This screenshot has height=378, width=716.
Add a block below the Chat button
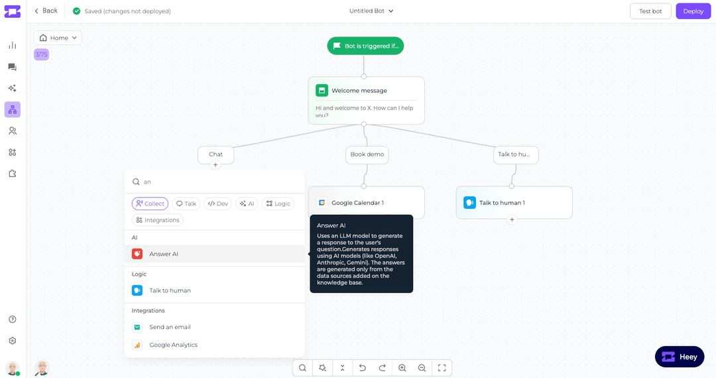pos(215,165)
